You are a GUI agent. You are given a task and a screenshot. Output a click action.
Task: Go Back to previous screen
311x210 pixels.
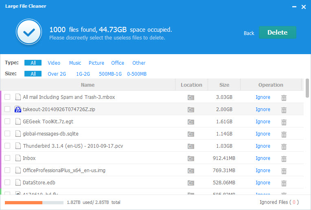[249, 33]
